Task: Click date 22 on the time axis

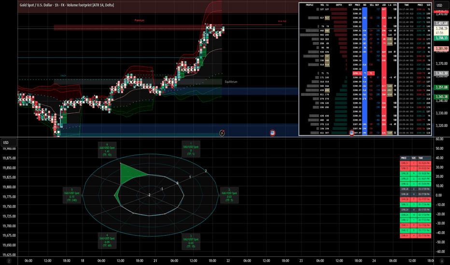Action: coord(228,261)
